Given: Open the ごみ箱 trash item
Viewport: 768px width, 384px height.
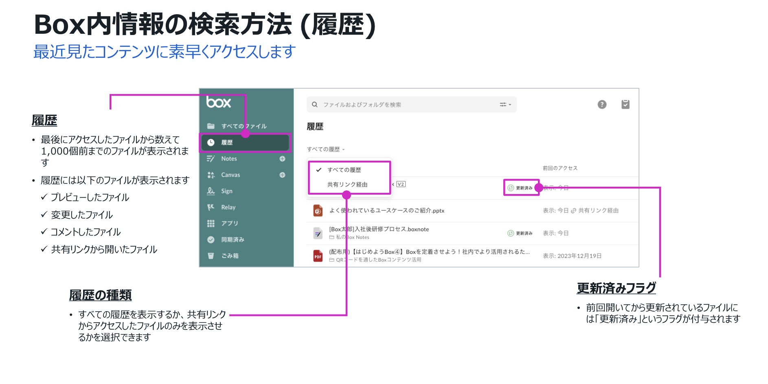Looking at the screenshot, I should click(230, 256).
